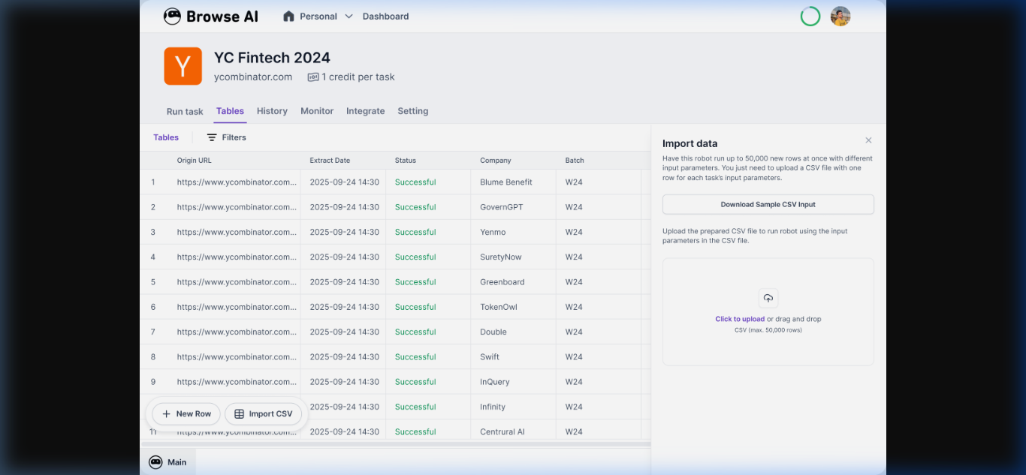Open the home icon next to Personal
The width and height of the screenshot is (1026, 475).
(288, 17)
